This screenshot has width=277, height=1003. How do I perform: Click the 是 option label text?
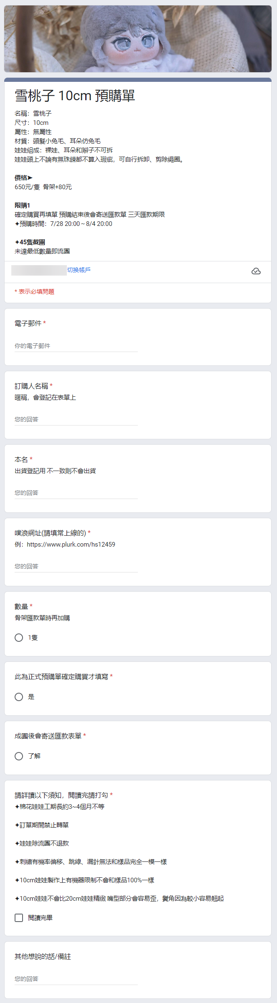[31, 697]
